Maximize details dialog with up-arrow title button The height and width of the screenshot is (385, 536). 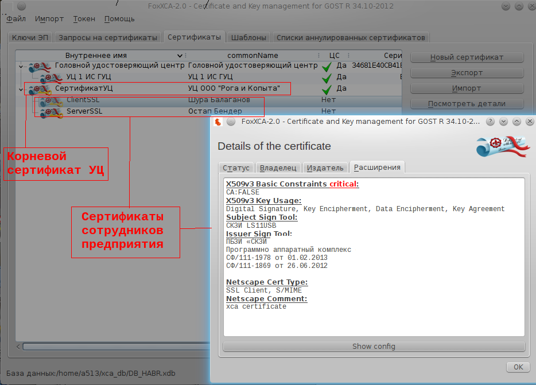516,122
